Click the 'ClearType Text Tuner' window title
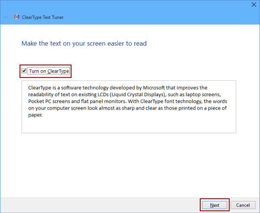Viewport: 260px width, 213px height. [42, 17]
